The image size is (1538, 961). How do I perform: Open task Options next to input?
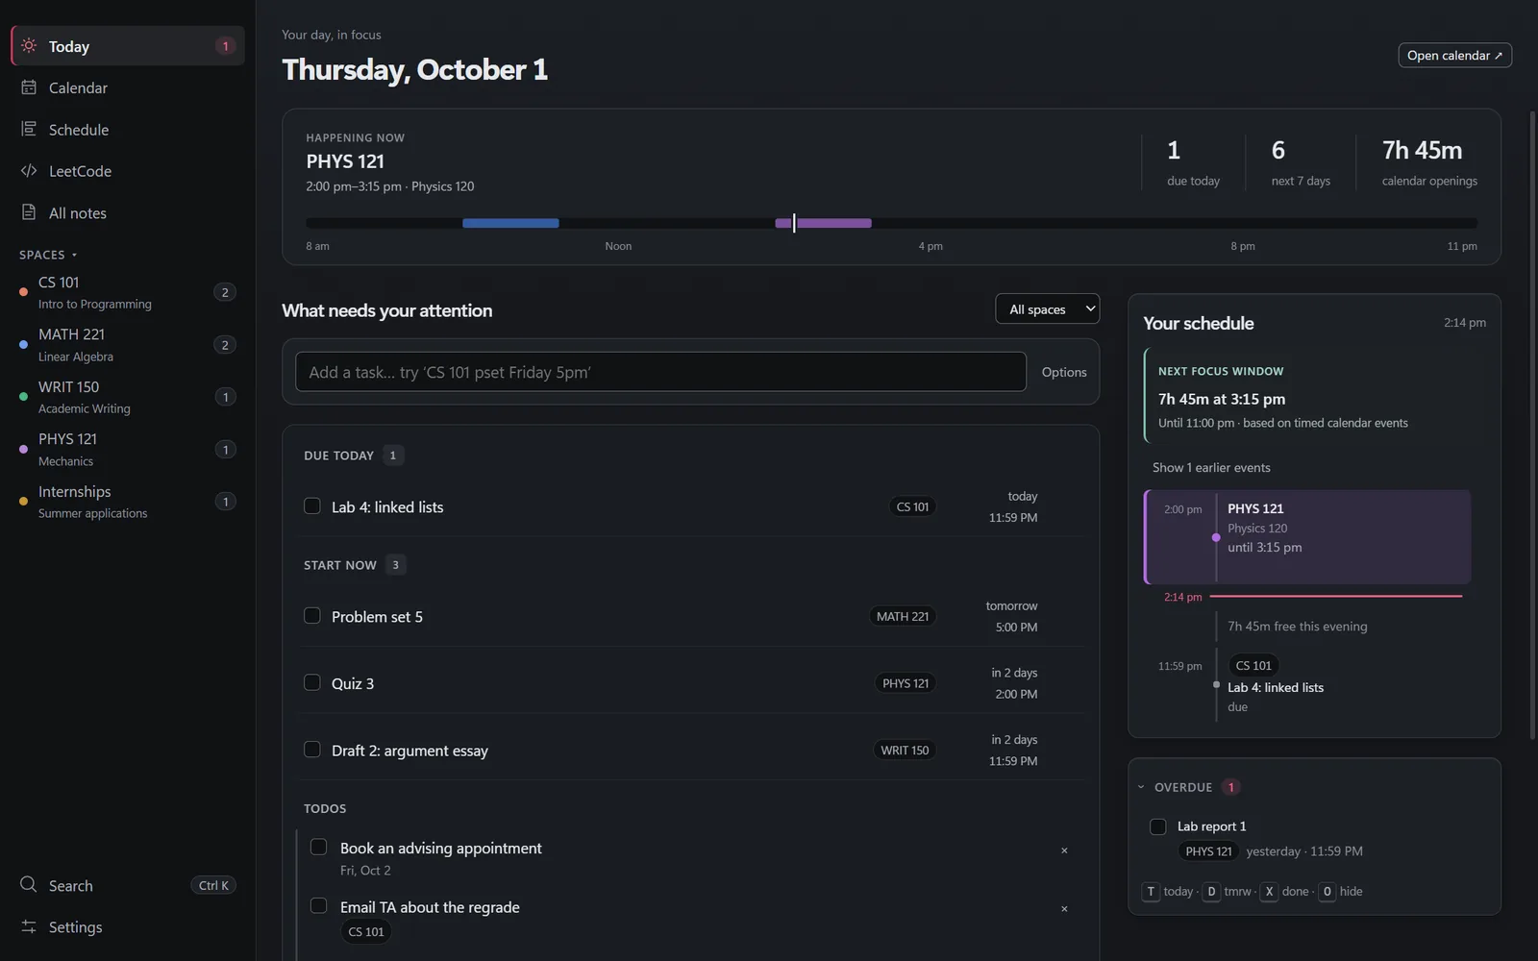coord(1064,372)
